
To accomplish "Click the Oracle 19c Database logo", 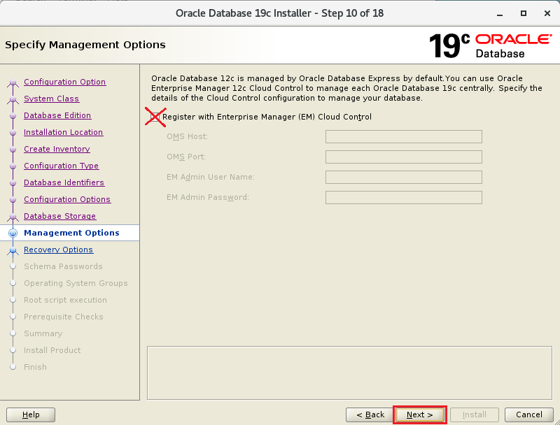I will pyautogui.click(x=491, y=45).
